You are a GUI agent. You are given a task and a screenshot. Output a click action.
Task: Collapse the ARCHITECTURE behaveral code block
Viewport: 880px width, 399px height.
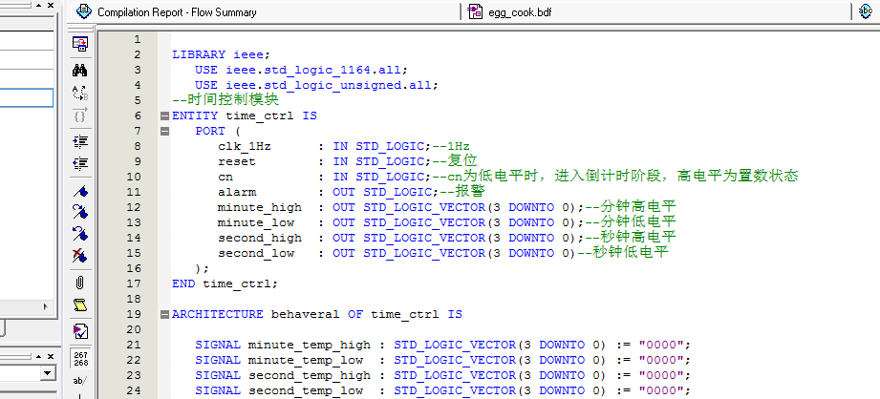pos(164,314)
